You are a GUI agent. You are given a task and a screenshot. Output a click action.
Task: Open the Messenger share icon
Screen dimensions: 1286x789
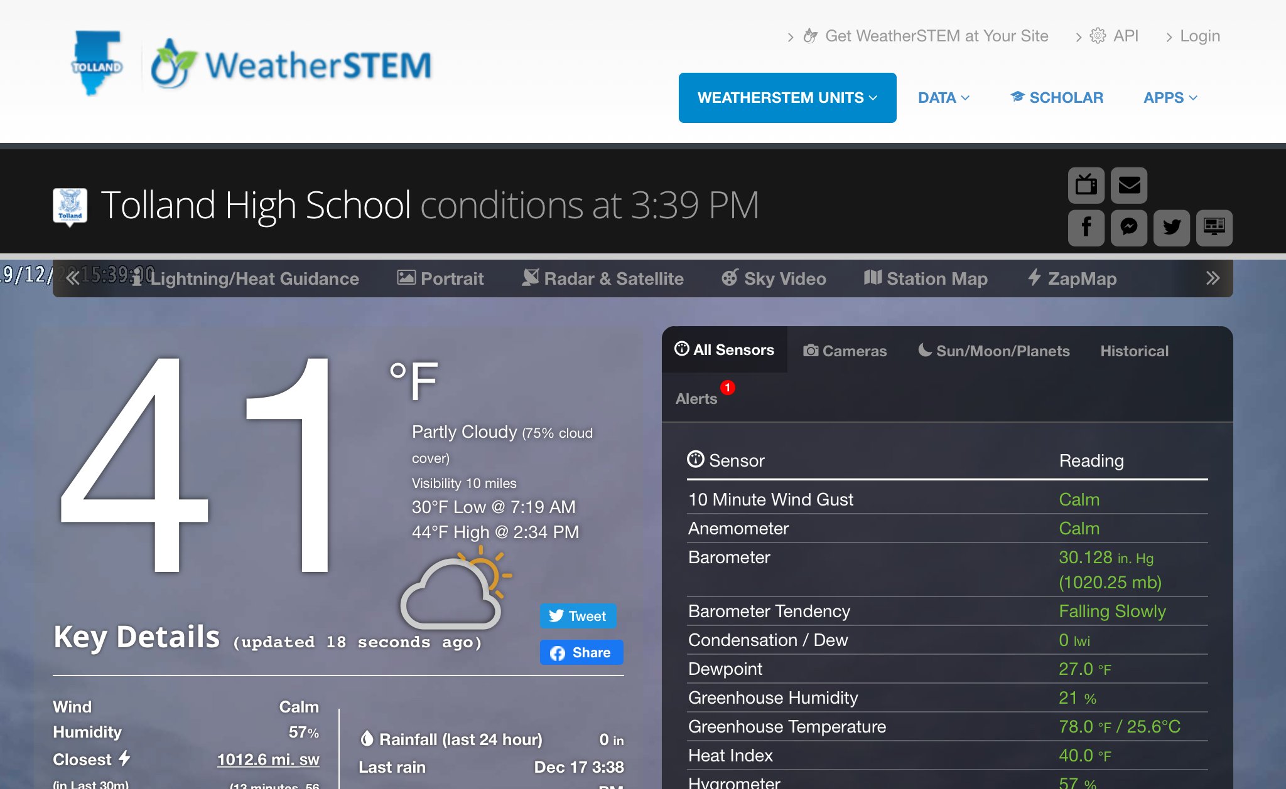(x=1129, y=228)
